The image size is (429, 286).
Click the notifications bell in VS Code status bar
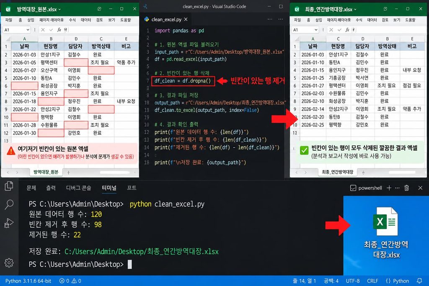point(419,281)
